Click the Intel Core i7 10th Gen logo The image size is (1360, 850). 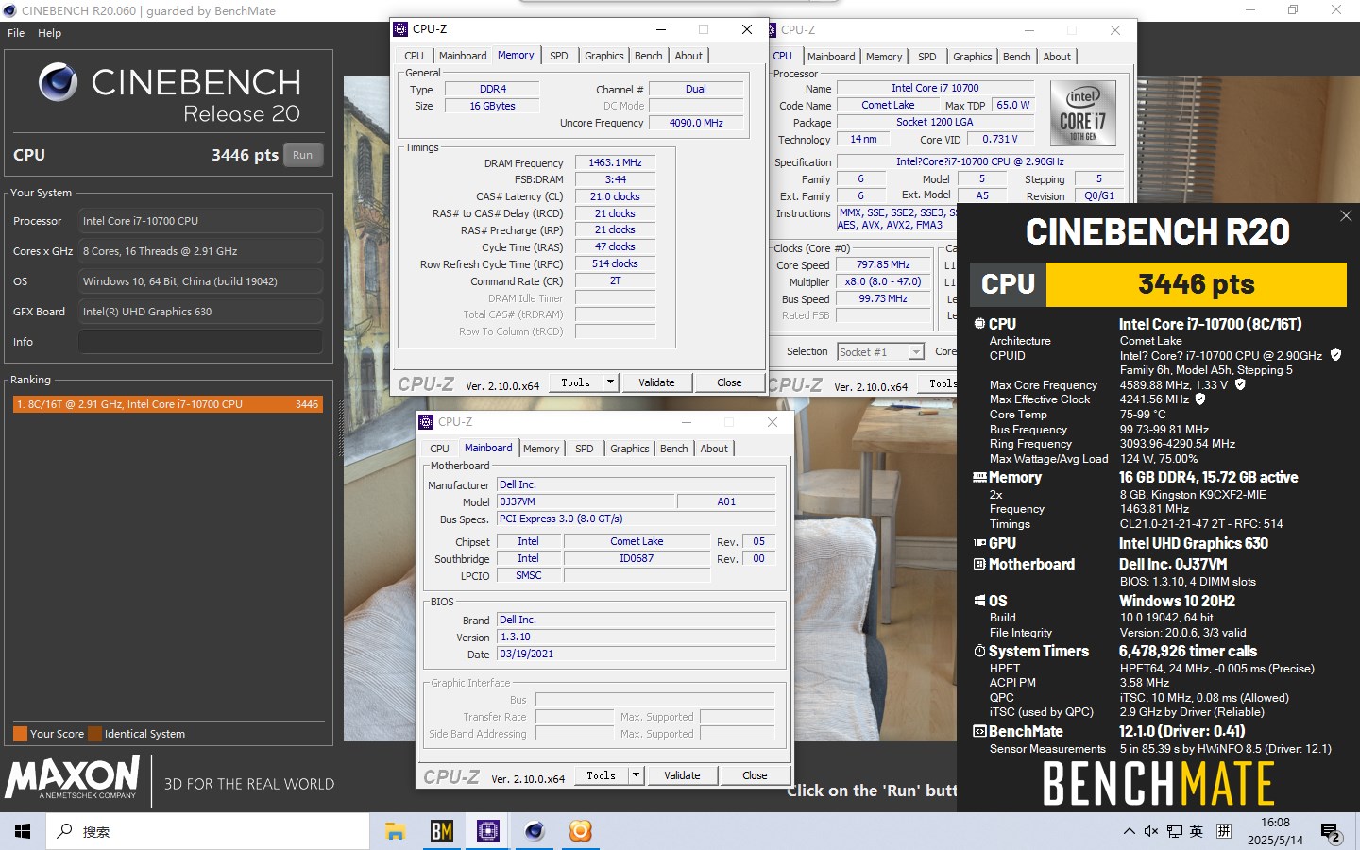pos(1082,113)
